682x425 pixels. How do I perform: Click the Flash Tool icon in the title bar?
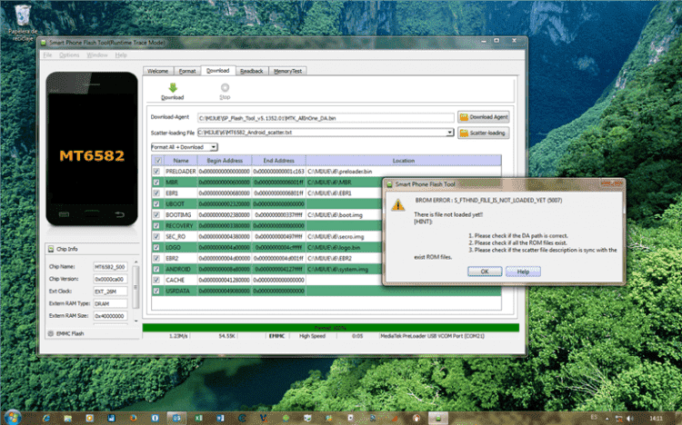pos(43,43)
